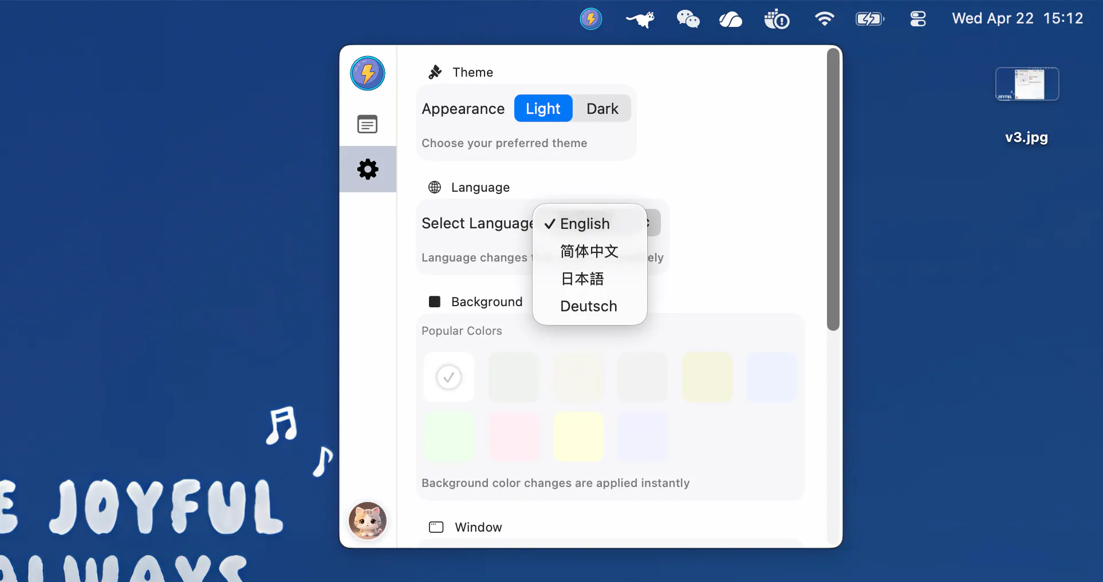Choose 简体中文 in the language menu
The height and width of the screenshot is (582, 1103).
click(590, 251)
